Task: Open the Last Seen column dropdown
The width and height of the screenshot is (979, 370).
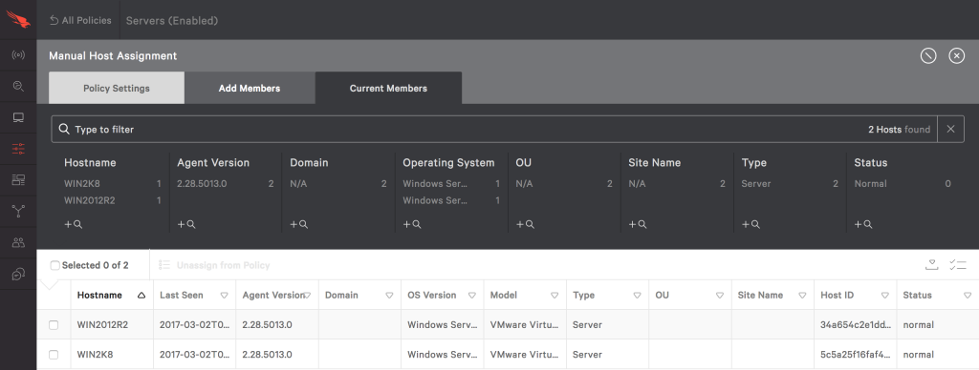Action: [x=224, y=296]
